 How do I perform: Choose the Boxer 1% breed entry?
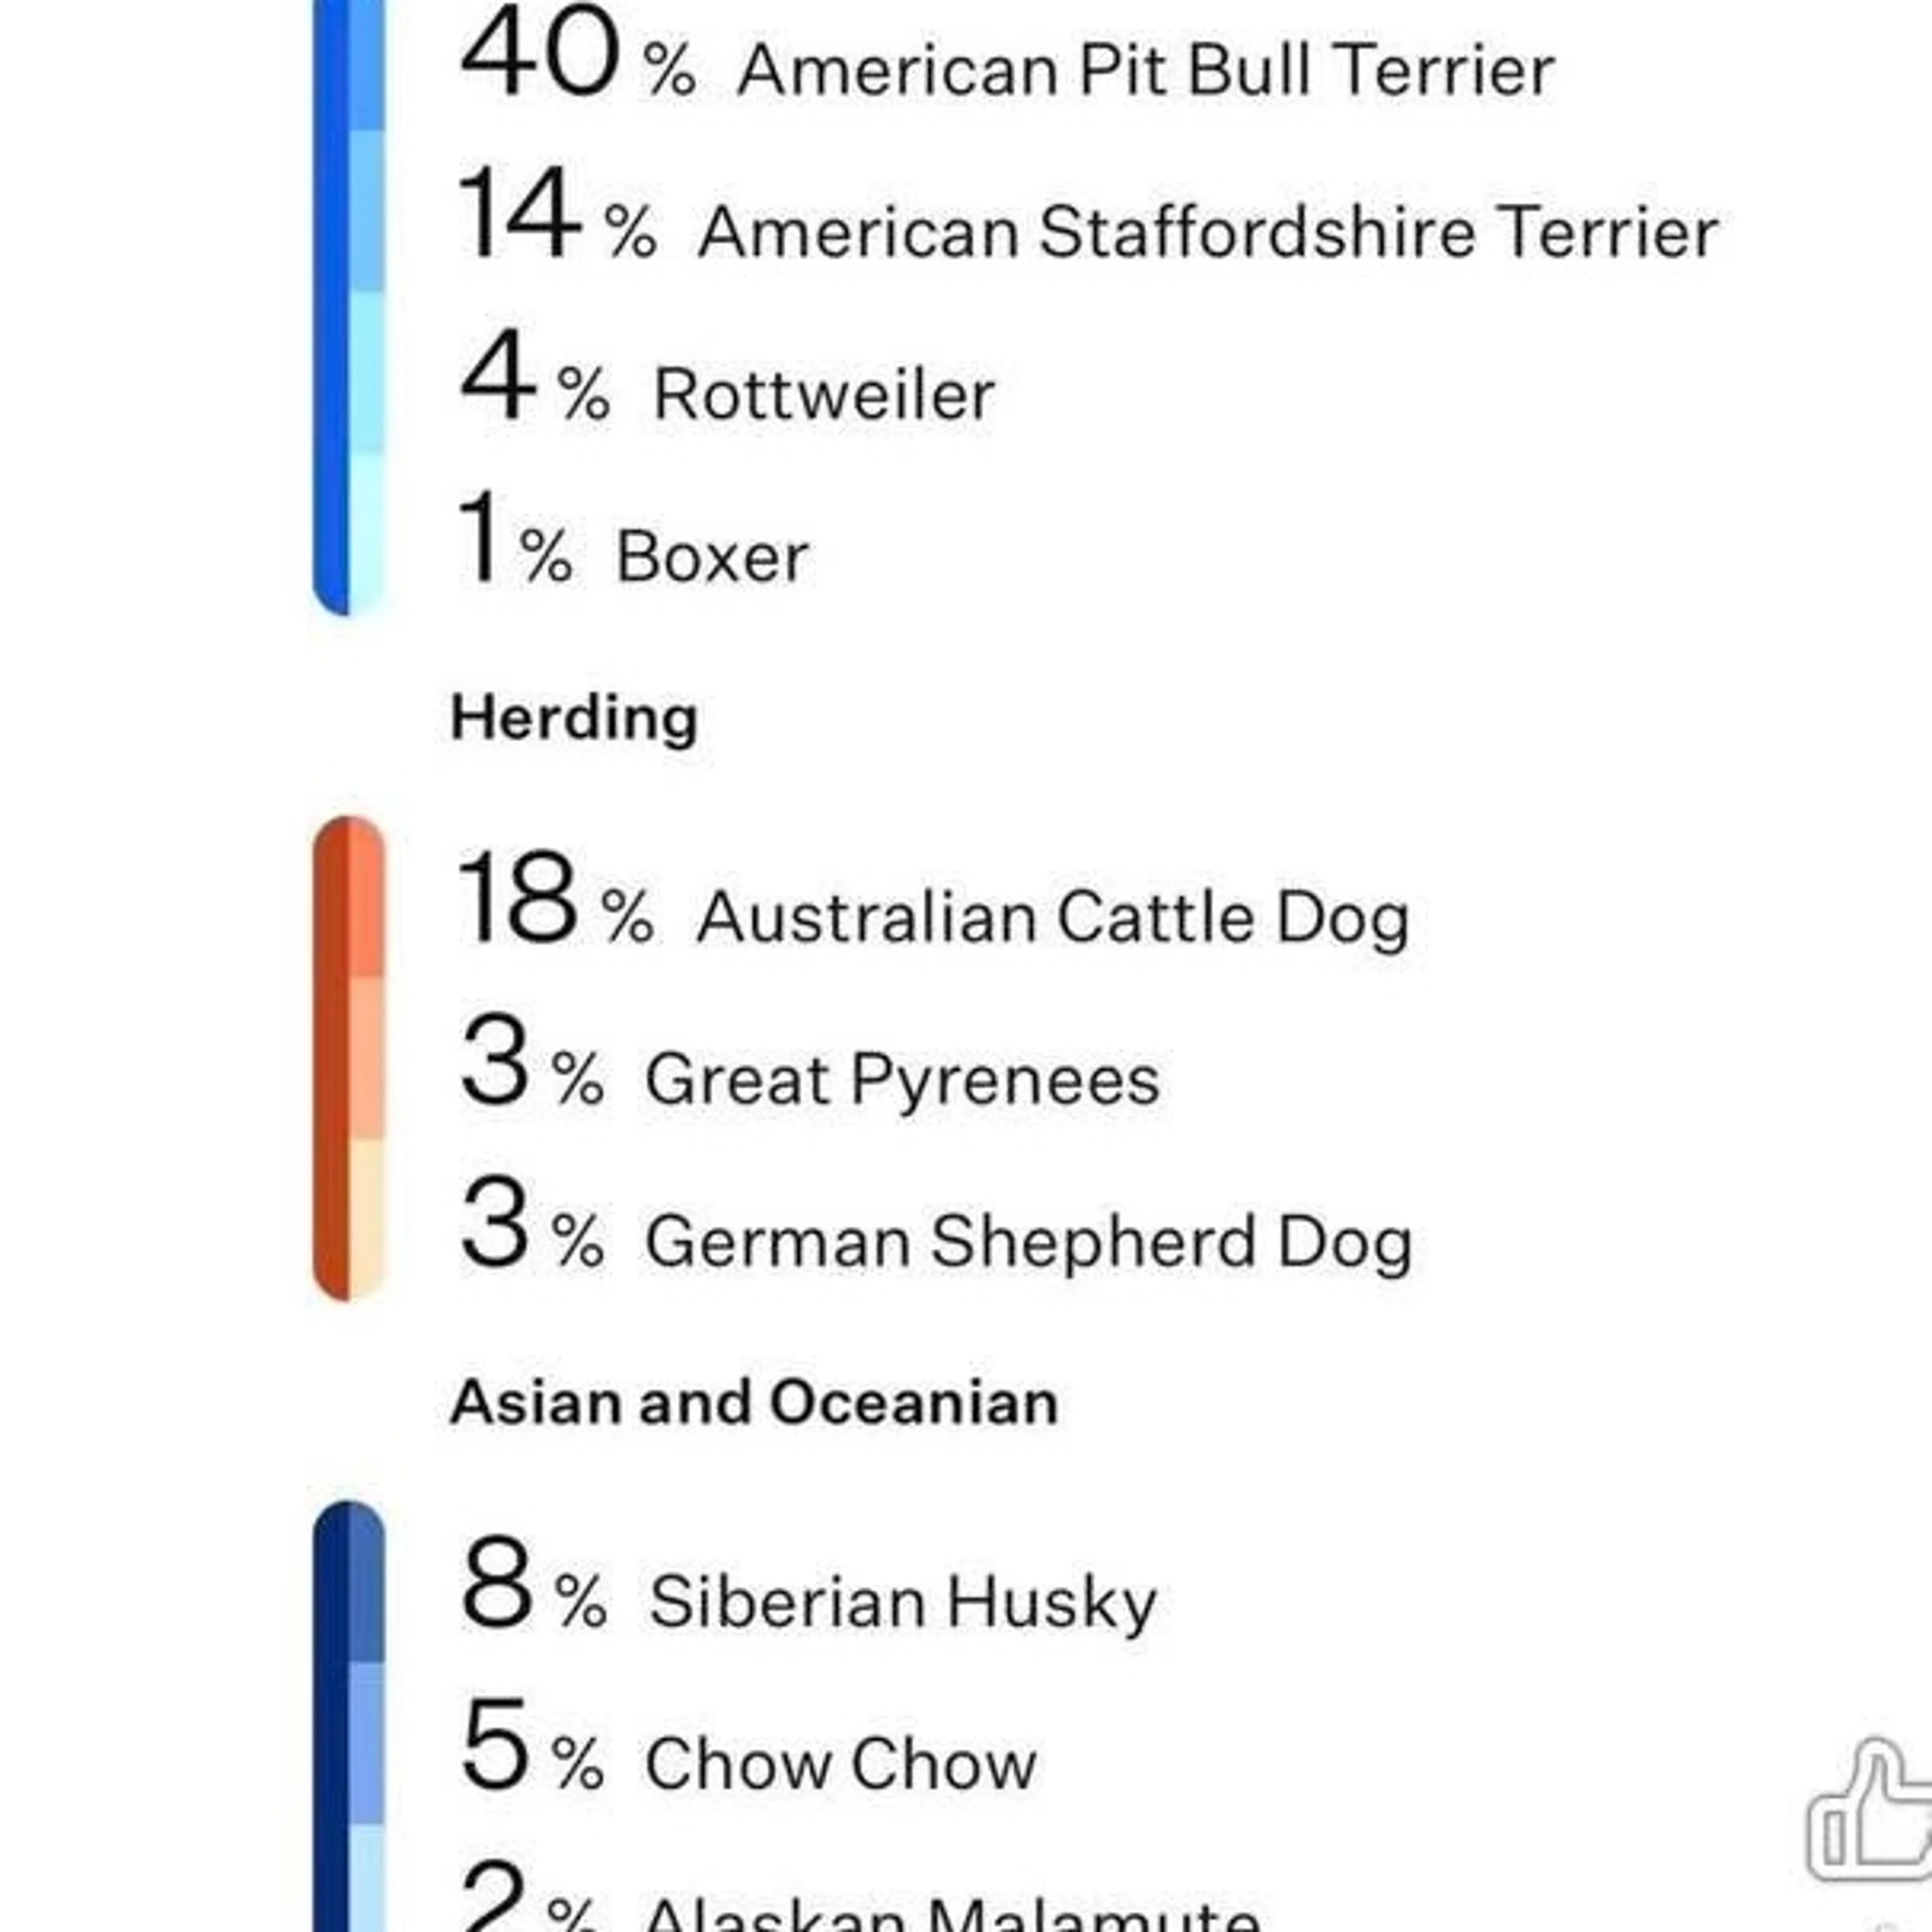pos(711,557)
